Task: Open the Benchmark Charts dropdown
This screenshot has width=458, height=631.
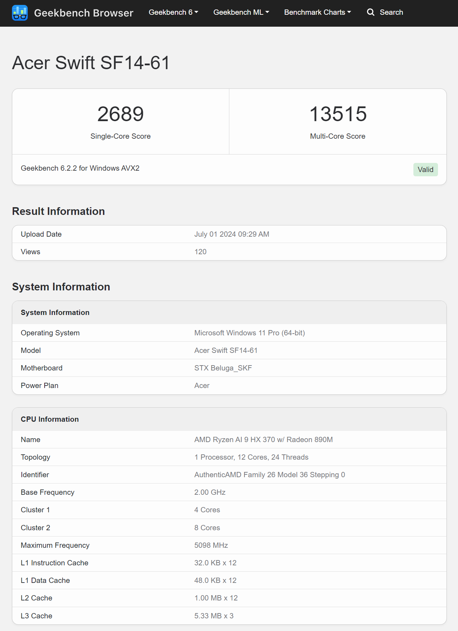Action: pyautogui.click(x=318, y=12)
